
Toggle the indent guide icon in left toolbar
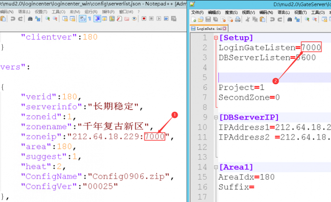[96, 19]
